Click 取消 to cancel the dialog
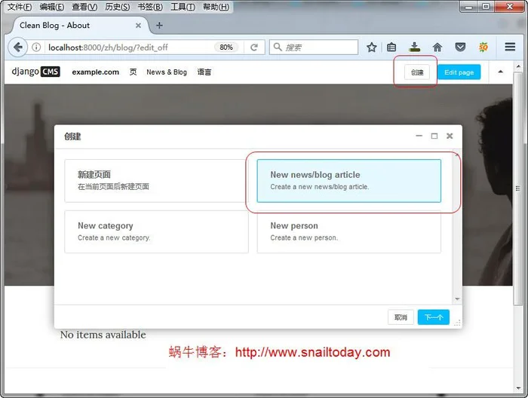The image size is (528, 398). tap(401, 317)
